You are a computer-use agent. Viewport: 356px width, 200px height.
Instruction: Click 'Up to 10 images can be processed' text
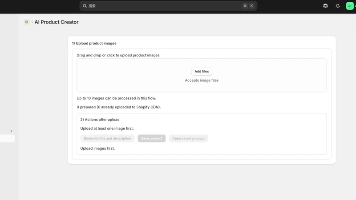(116, 98)
